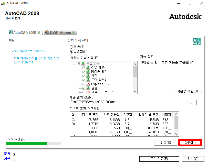The width and height of the screenshot is (208, 165).
Task: Click the 도면 암호화 feature install icon
Action: pyautogui.click(x=88, y=80)
